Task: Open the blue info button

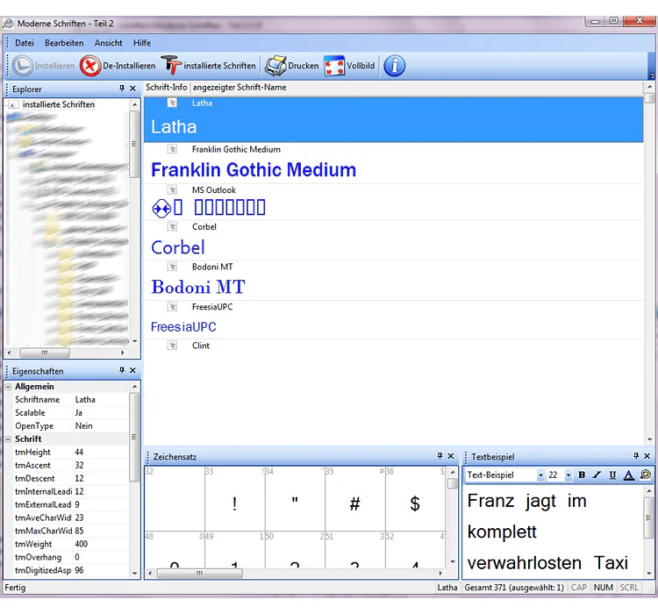Action: point(395,66)
